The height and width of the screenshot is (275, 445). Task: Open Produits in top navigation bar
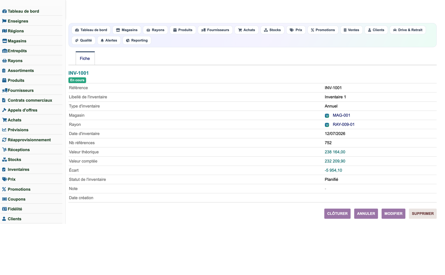(x=183, y=30)
